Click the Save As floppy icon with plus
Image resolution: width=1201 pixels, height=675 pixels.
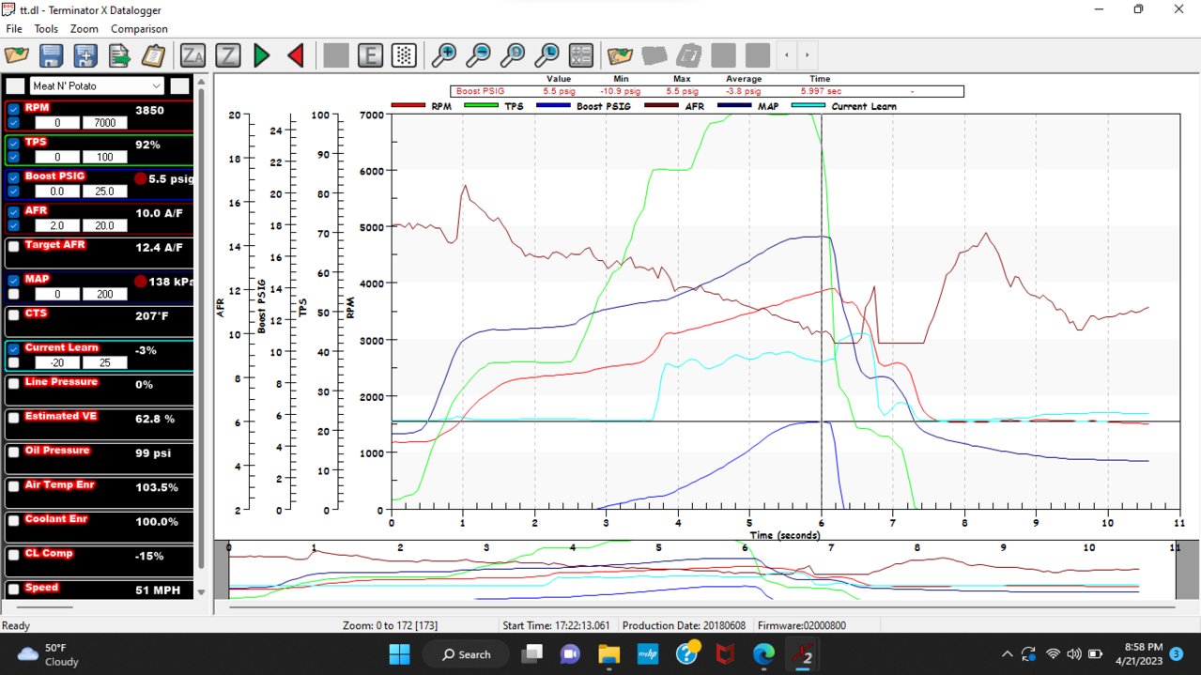click(x=85, y=55)
